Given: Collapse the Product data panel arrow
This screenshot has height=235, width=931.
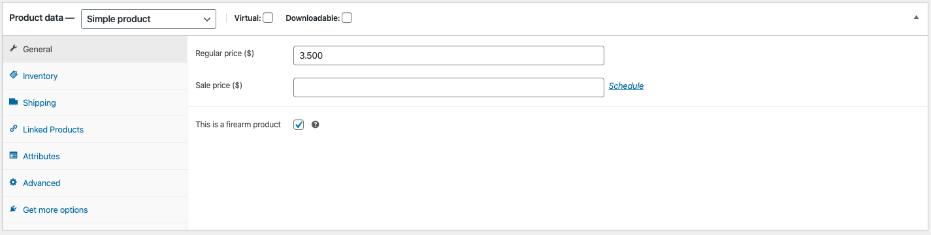Looking at the screenshot, I should [916, 18].
